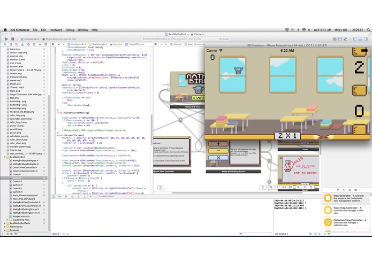This screenshot has width=372, height=264.
Task: Toggle breakpoints in the debug bar
Action: pyautogui.click(x=60, y=196)
